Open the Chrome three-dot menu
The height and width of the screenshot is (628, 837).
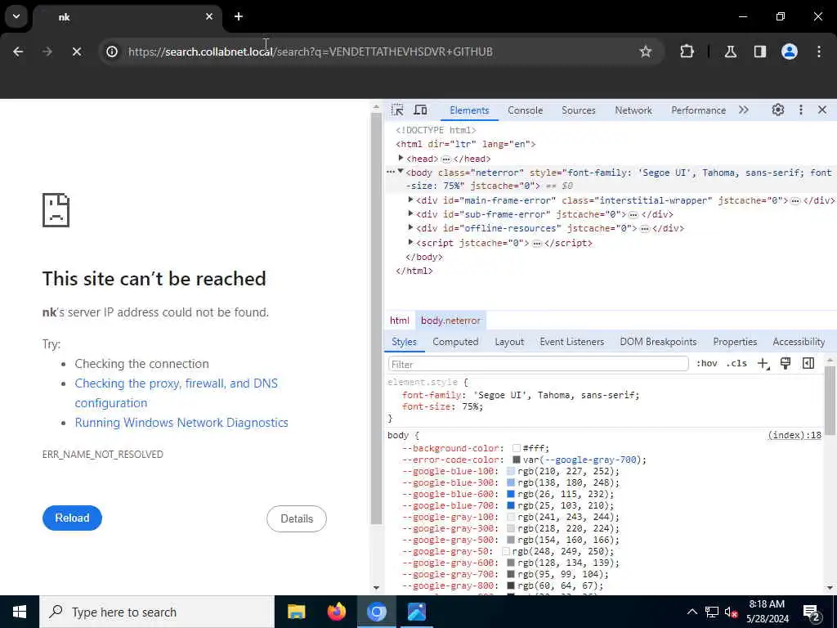click(x=819, y=52)
